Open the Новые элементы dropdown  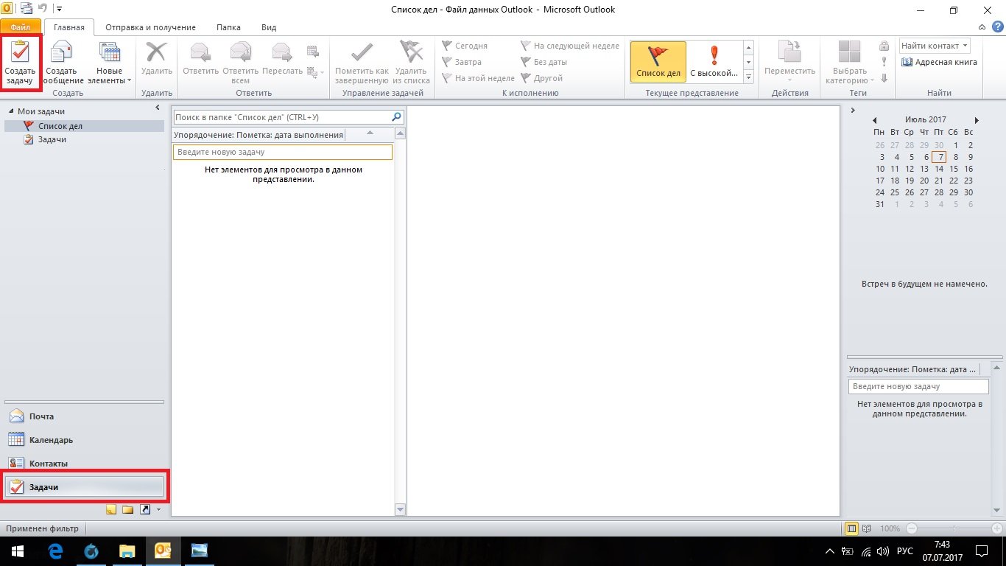coord(110,63)
